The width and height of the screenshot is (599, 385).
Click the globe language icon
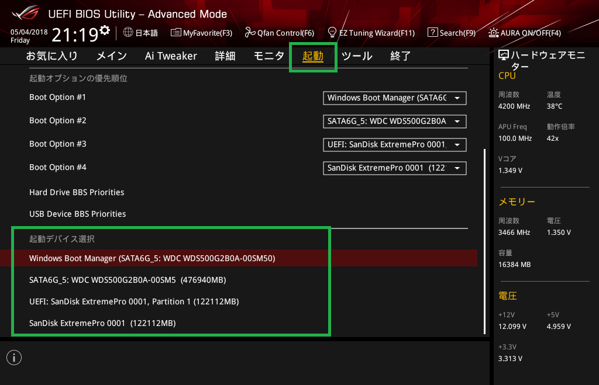pyautogui.click(x=128, y=33)
